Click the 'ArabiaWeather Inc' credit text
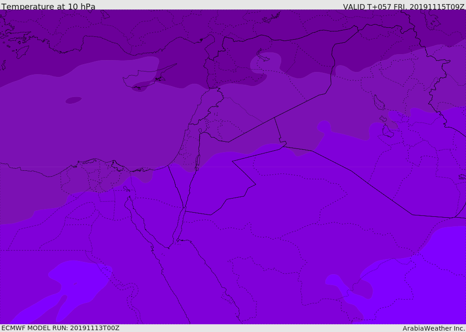 [433, 328]
